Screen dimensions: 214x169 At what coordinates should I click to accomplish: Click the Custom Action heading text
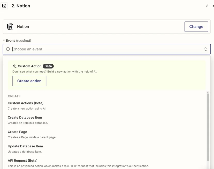(x=30, y=66)
